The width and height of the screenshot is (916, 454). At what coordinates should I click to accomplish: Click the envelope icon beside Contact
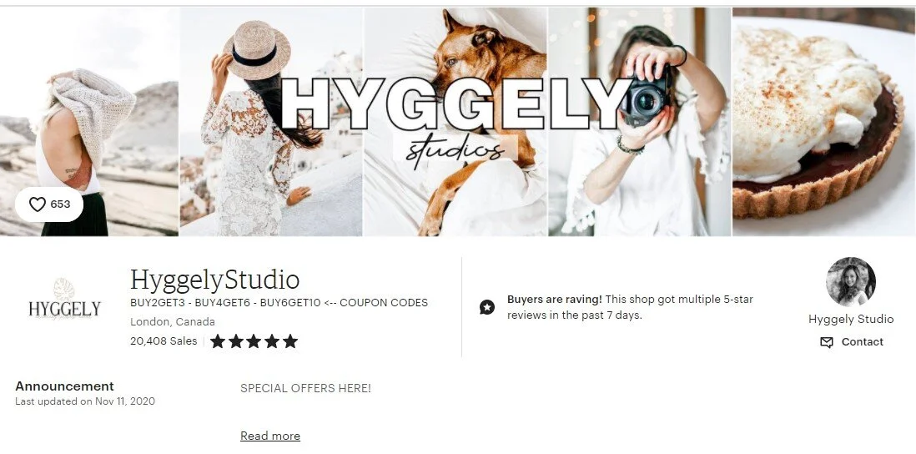pyautogui.click(x=827, y=342)
